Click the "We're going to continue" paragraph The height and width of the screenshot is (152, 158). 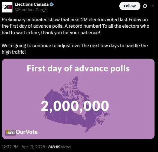[75, 49]
